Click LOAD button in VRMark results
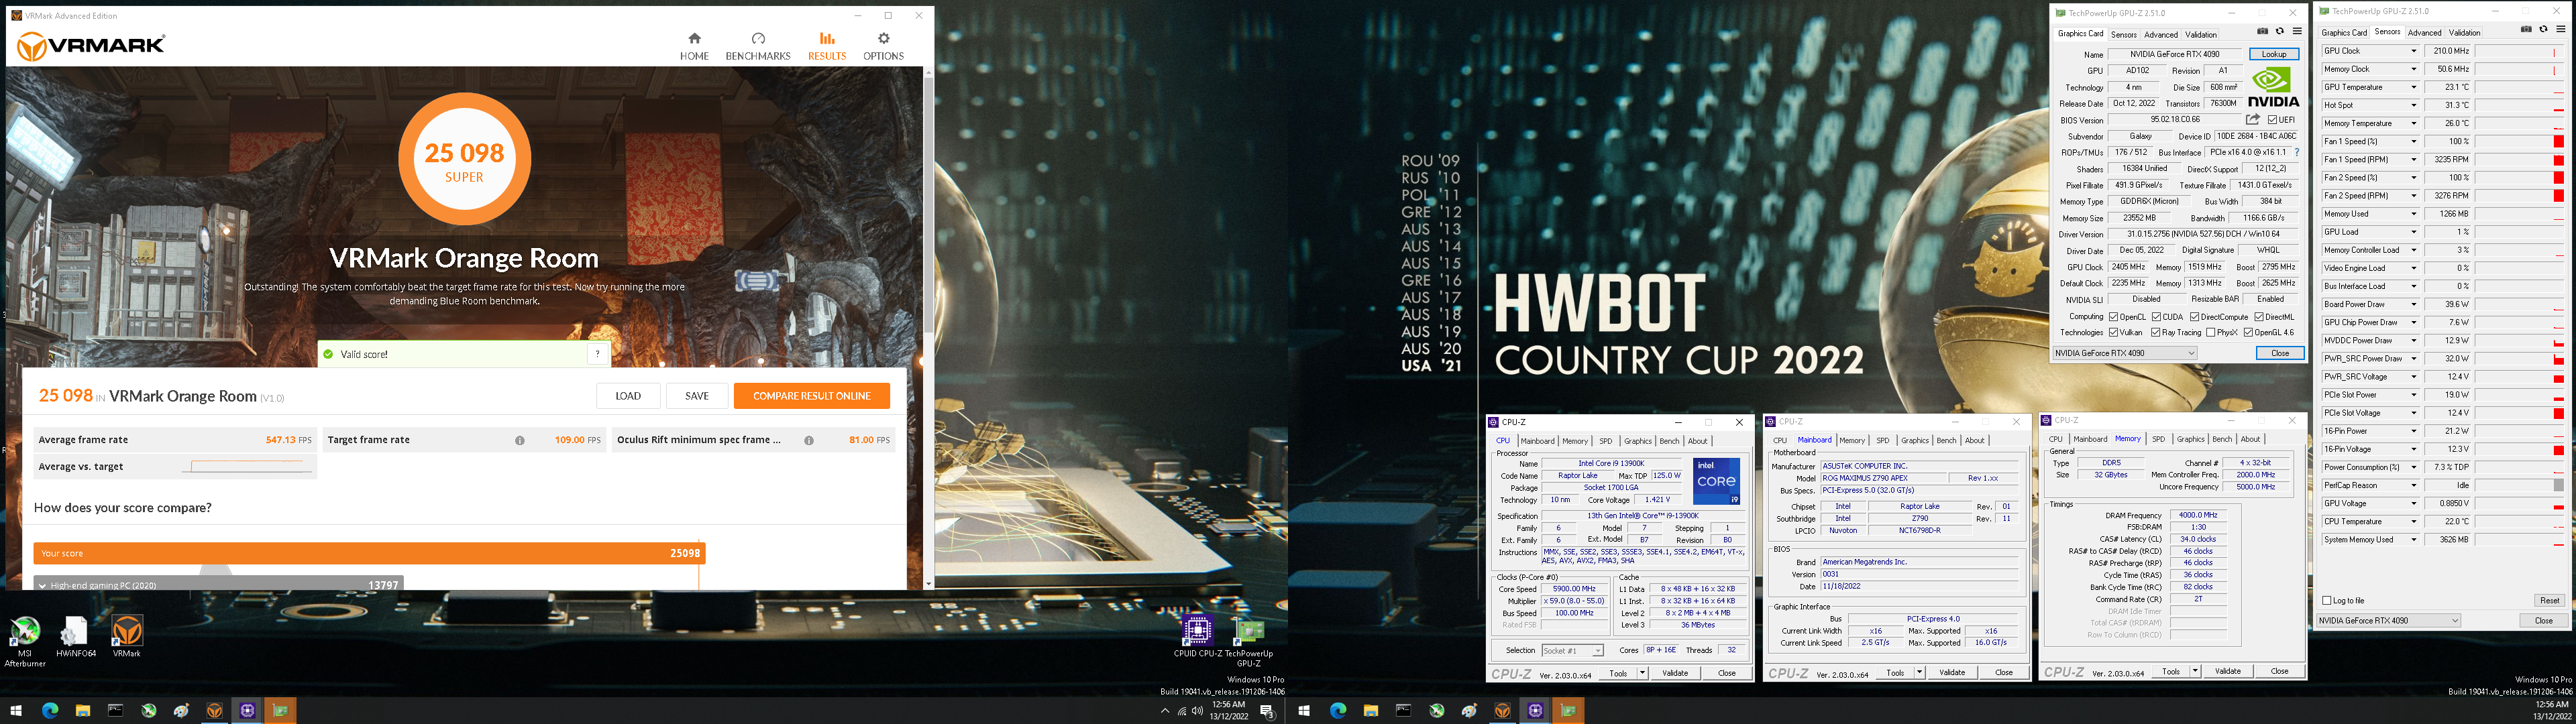The width and height of the screenshot is (2576, 724). click(628, 396)
